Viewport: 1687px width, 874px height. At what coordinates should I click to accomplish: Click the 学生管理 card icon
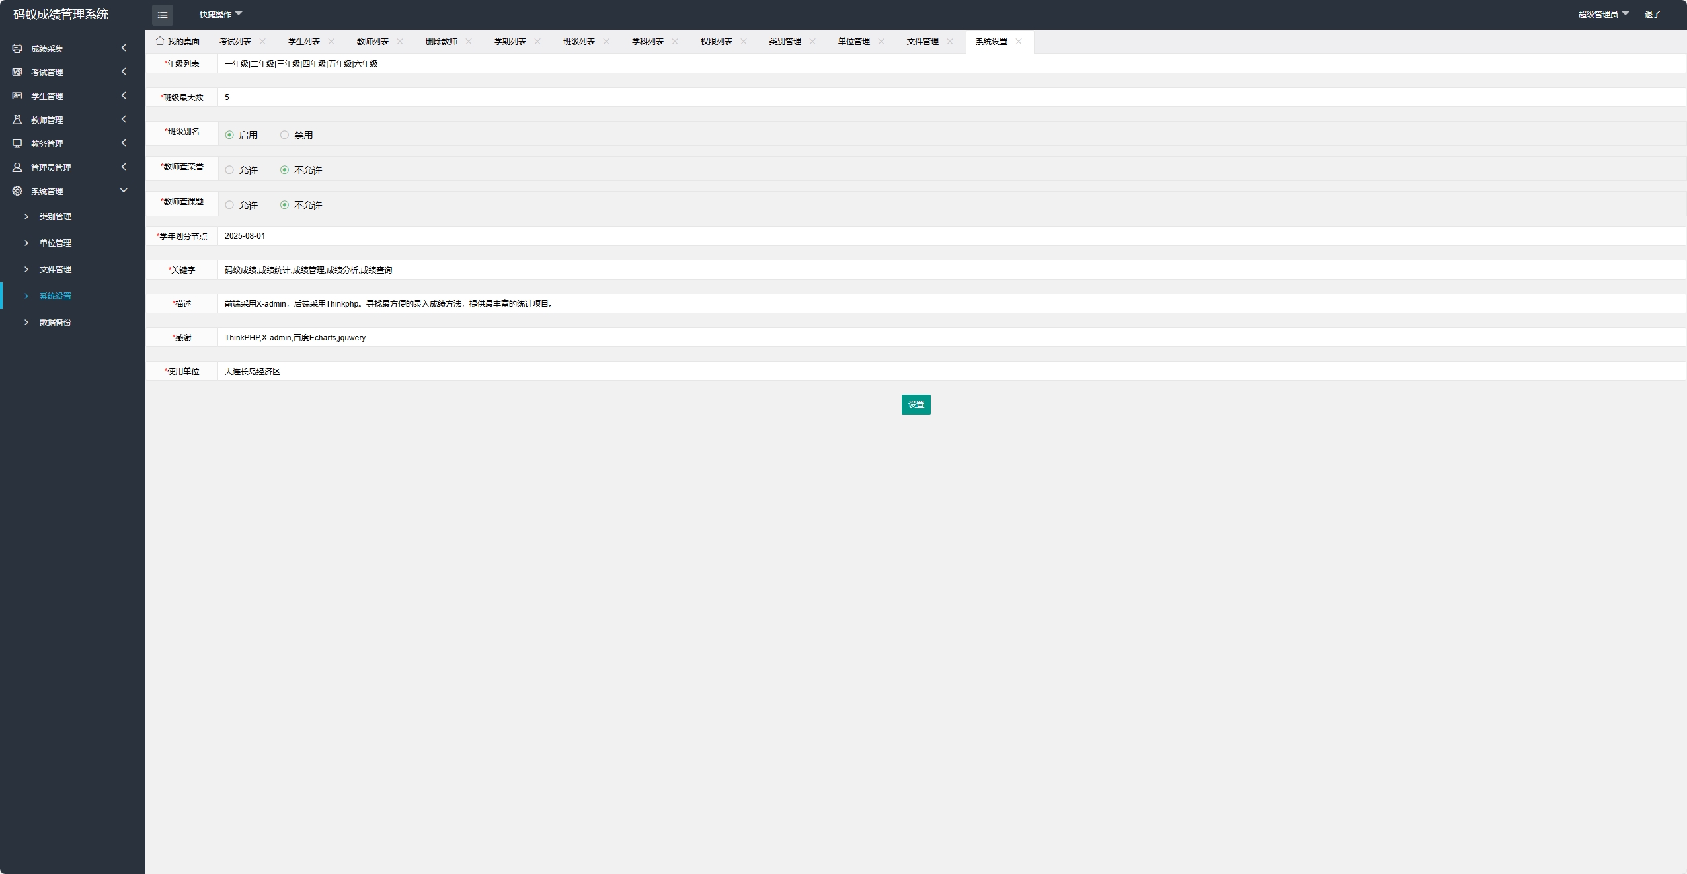pos(17,96)
